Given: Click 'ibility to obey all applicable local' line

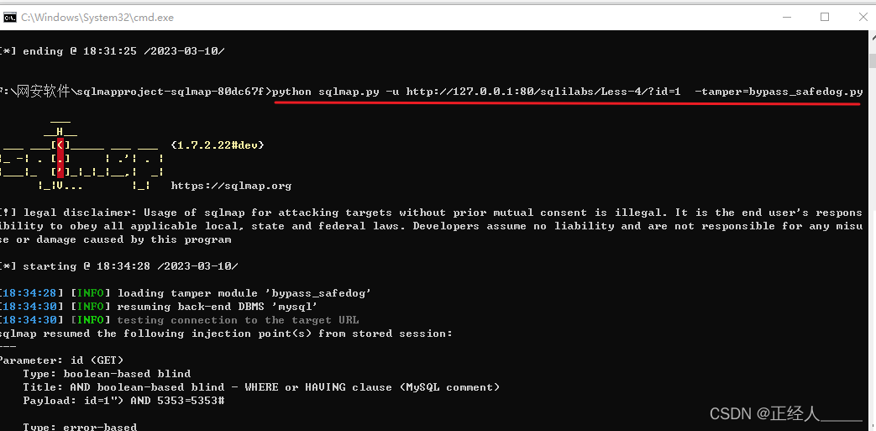Looking at the screenshot, I should (432, 226).
